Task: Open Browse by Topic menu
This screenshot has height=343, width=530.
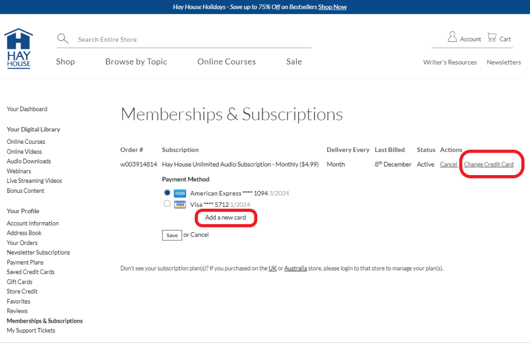Action: pos(136,62)
